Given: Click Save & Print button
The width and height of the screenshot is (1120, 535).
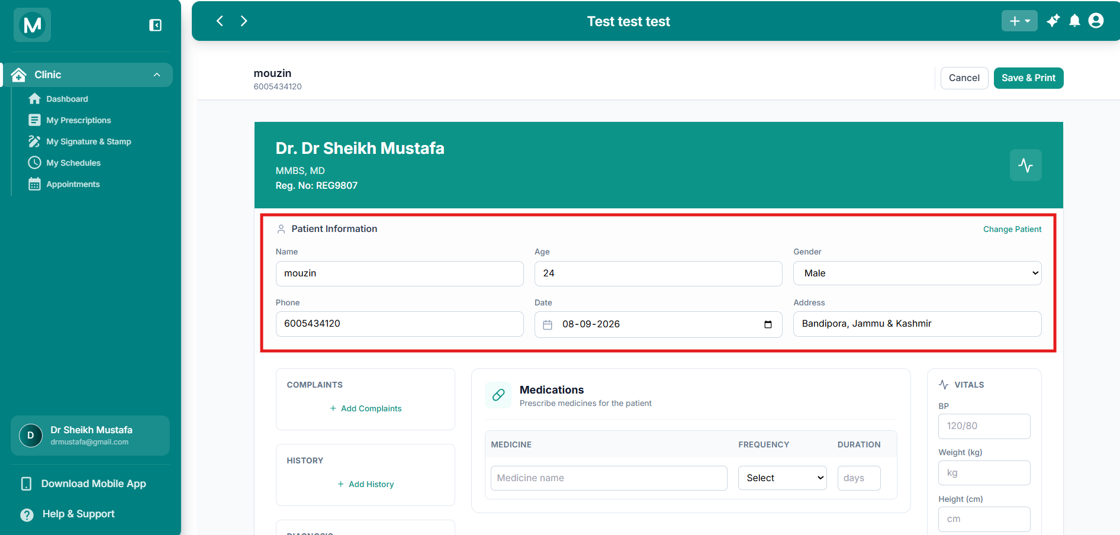Looking at the screenshot, I should (1028, 78).
